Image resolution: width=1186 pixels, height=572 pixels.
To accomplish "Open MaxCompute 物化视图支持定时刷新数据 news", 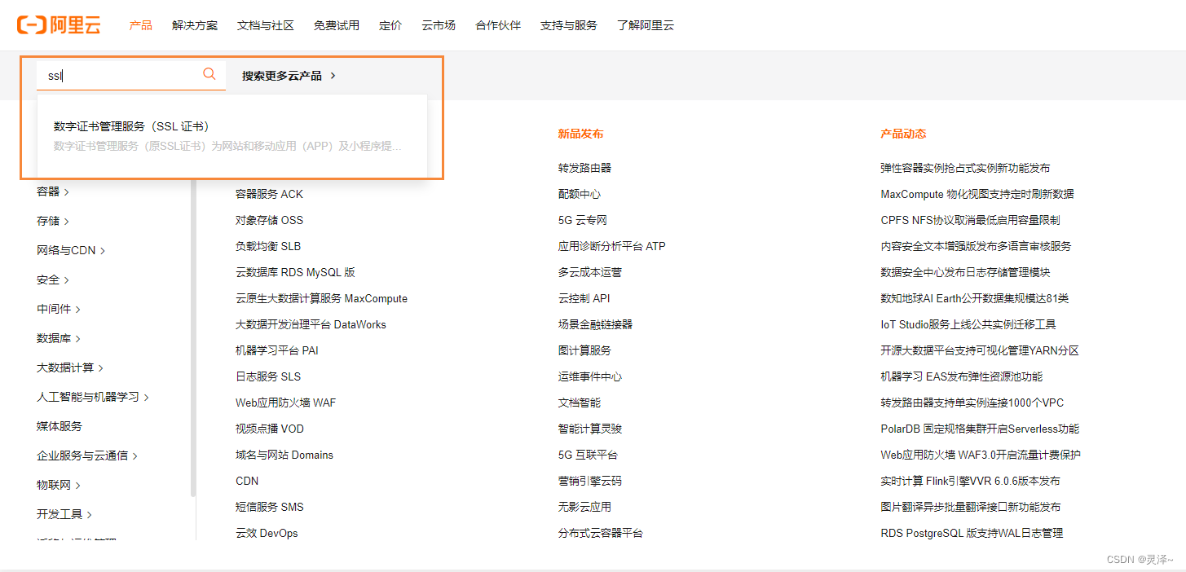I will (977, 194).
